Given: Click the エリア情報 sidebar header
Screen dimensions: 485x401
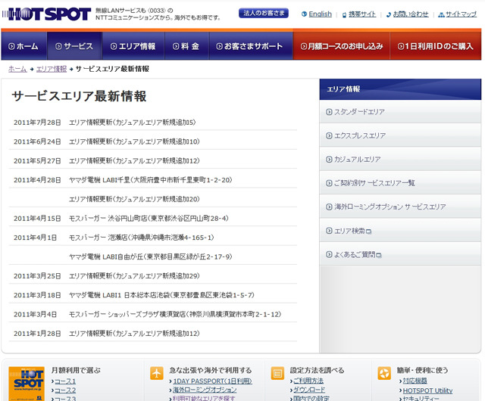Looking at the screenshot, I should 400,89.
